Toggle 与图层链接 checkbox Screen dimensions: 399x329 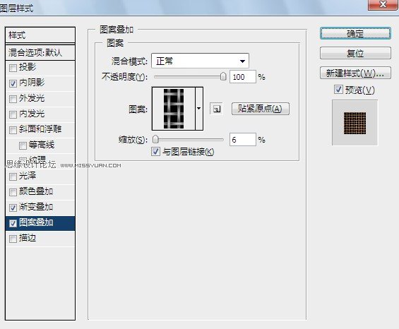(x=155, y=151)
